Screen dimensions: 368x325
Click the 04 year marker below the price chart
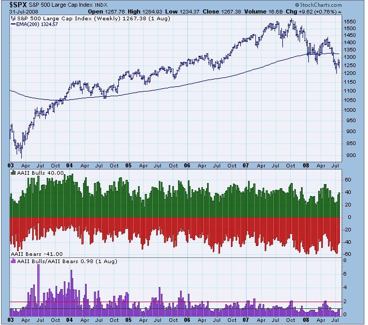point(69,165)
